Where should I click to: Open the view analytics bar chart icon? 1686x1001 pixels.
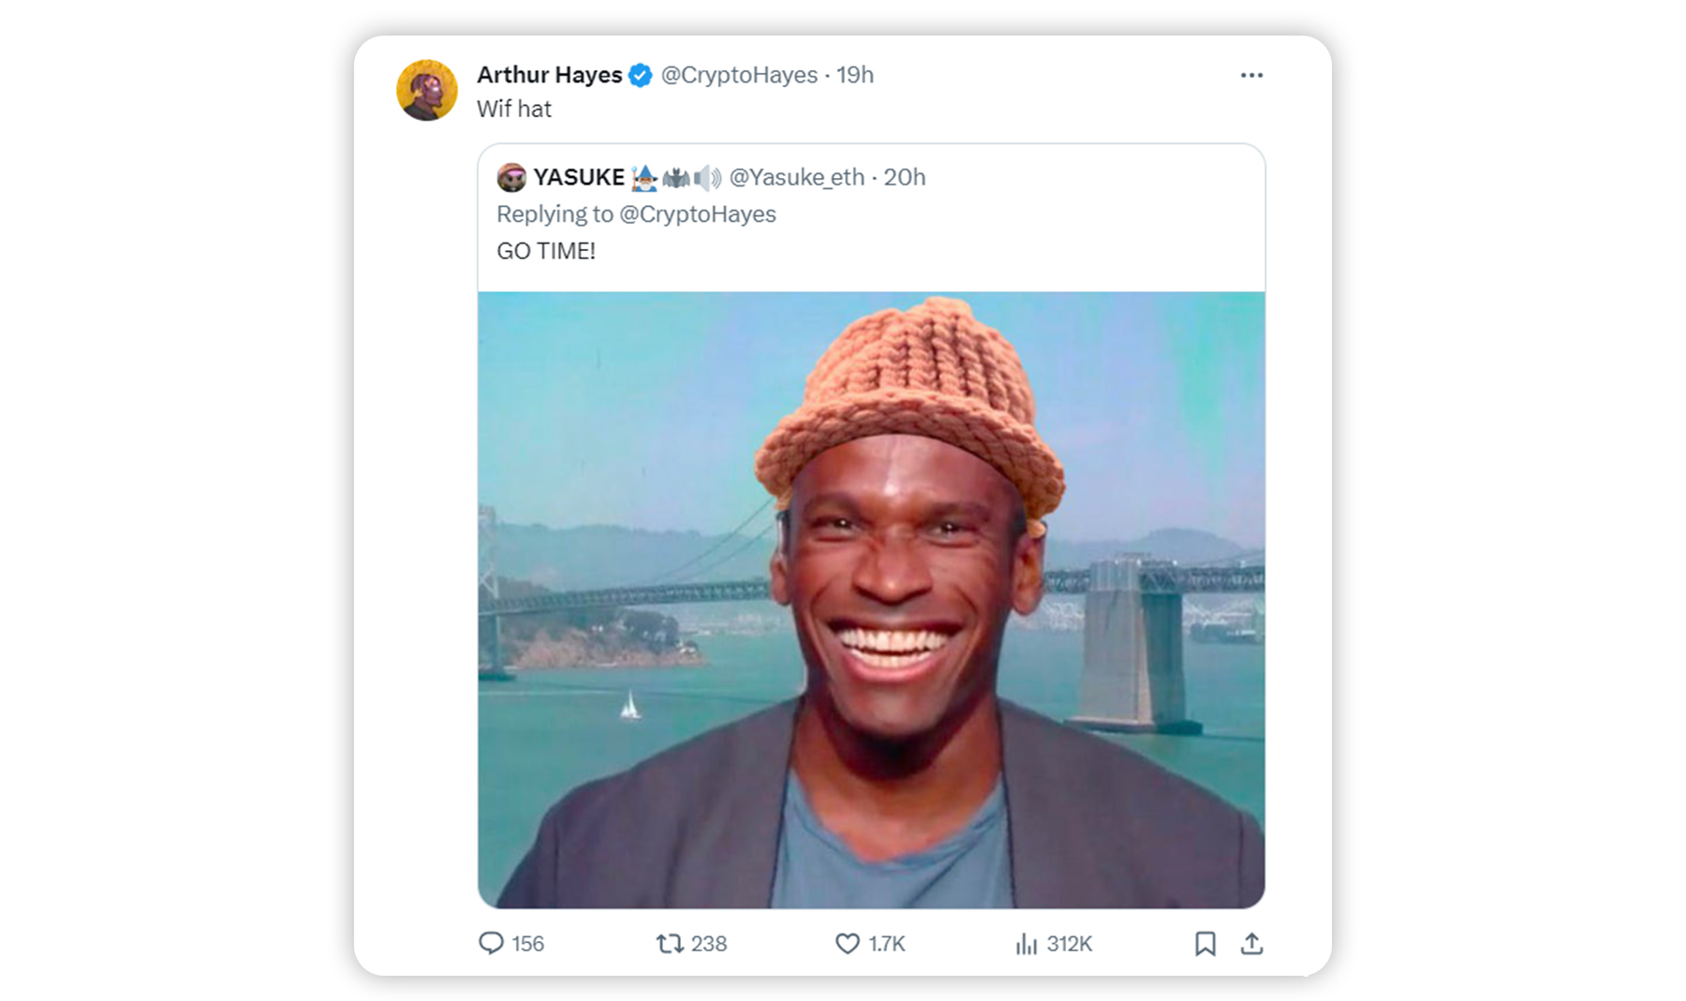(x=1027, y=943)
